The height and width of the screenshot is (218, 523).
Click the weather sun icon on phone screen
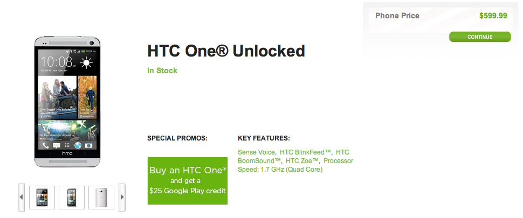tap(86, 62)
